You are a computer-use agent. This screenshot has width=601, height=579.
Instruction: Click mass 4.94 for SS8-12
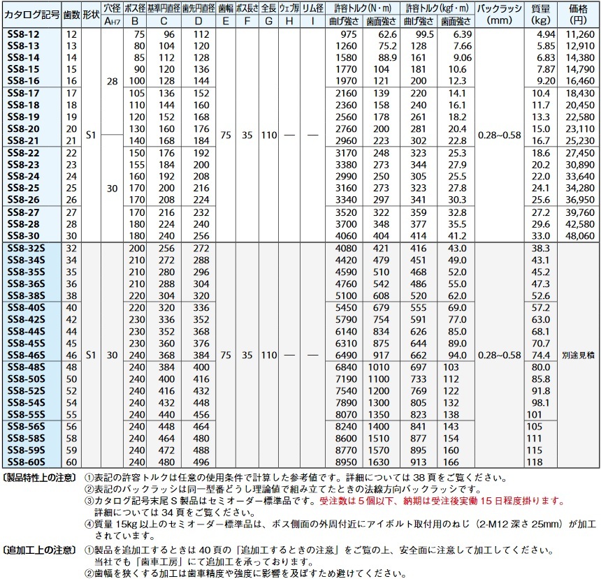(546, 34)
